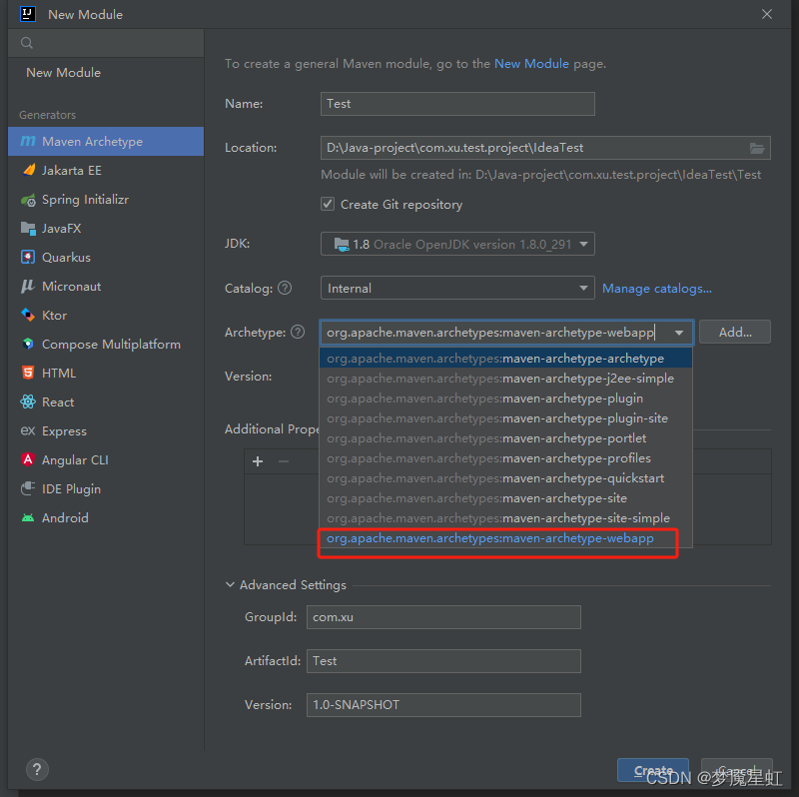
Task: Collapse the Archetype dropdown arrow
Action: [x=679, y=333]
